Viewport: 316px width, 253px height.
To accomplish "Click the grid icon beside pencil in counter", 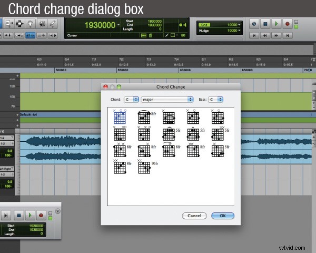I will coord(173,35).
